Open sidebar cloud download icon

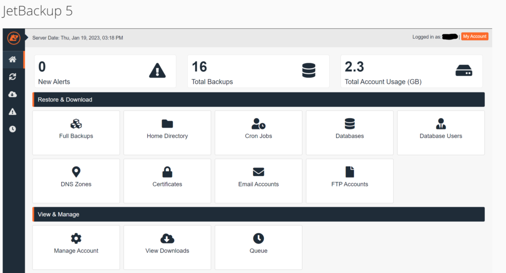pyautogui.click(x=13, y=94)
